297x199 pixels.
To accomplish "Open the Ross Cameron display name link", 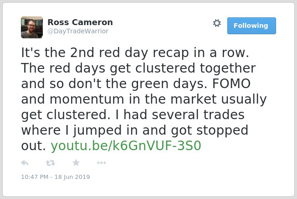I will pos(80,22).
